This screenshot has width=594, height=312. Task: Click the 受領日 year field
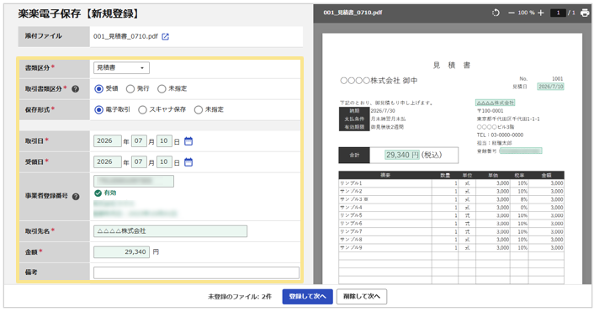[x=108, y=161]
